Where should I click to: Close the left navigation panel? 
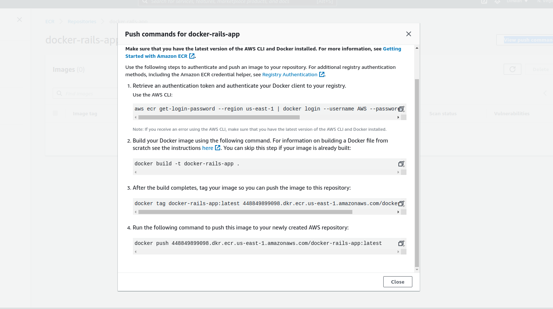(20, 20)
